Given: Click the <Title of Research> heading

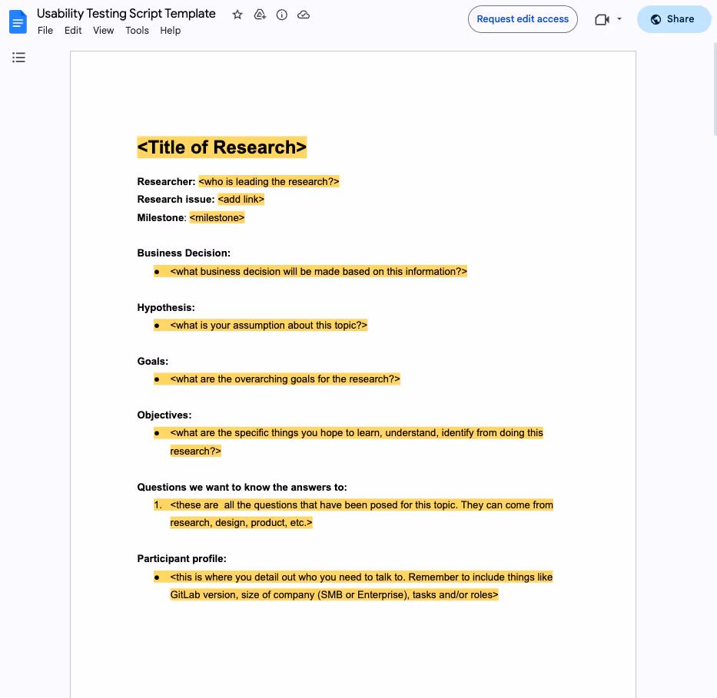Looking at the screenshot, I should 222,147.
